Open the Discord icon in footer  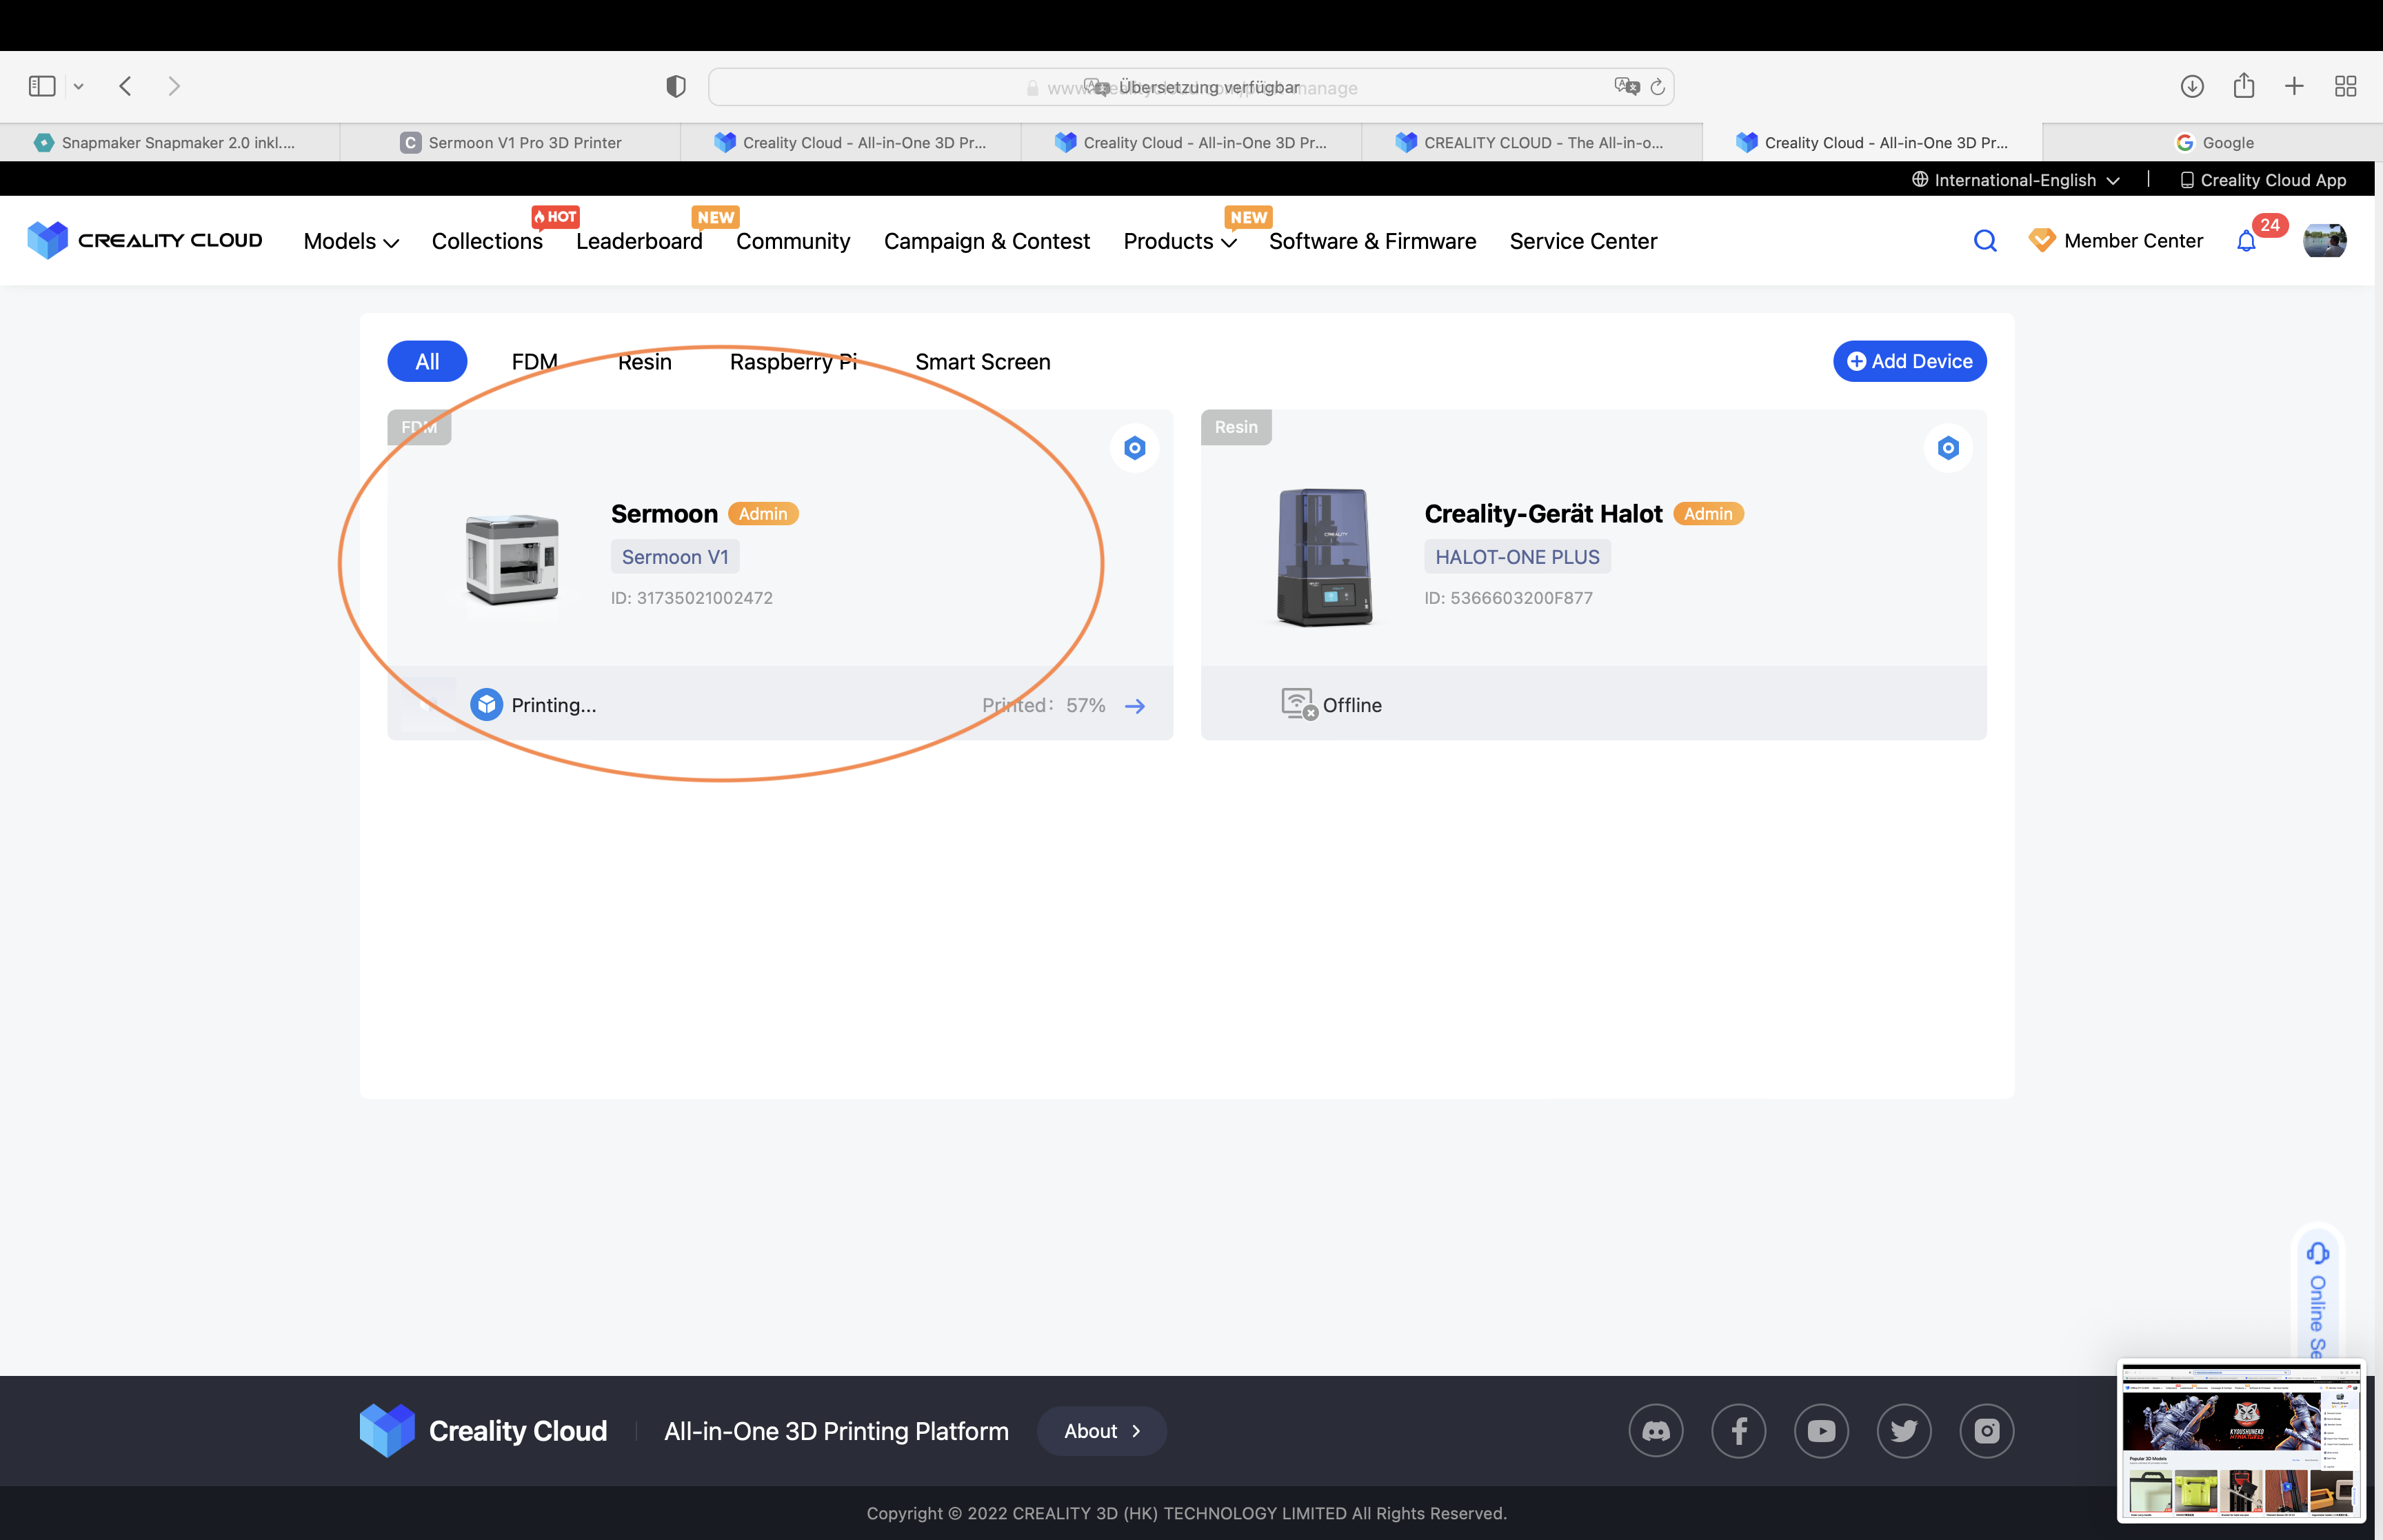tap(1656, 1431)
